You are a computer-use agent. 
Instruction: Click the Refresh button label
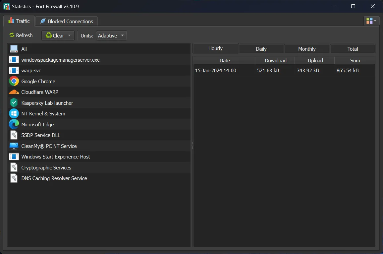[x=24, y=35]
